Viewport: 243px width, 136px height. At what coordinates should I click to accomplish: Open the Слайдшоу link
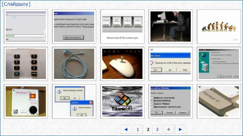[x=16, y=4]
